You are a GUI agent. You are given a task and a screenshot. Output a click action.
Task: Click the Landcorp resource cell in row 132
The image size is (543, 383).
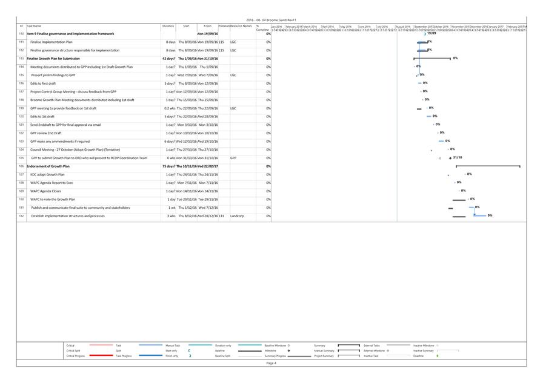[237, 215]
